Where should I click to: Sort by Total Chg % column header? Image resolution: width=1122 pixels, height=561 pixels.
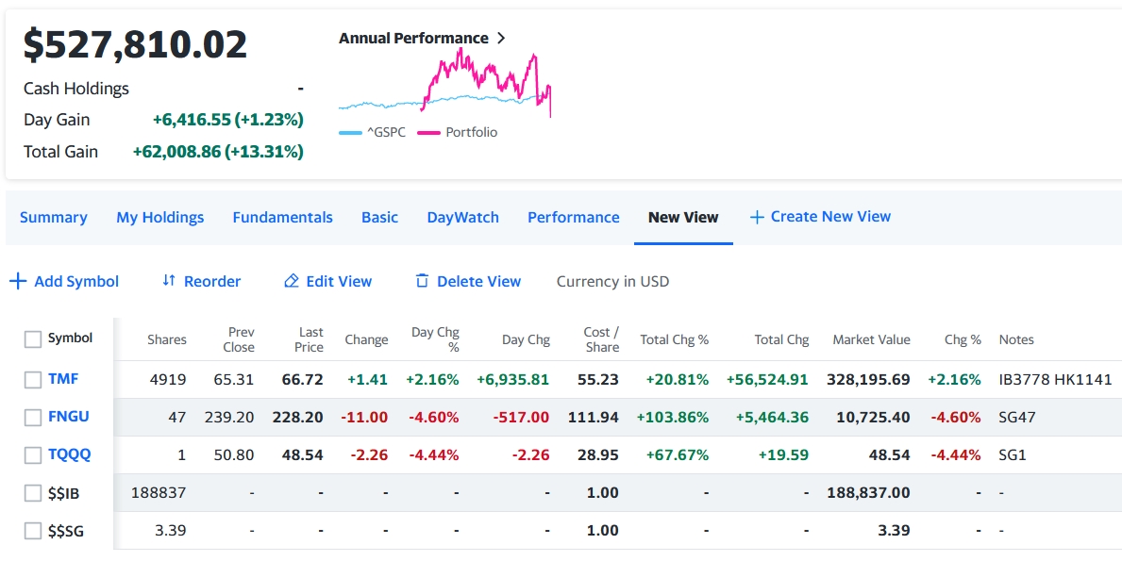674,339
